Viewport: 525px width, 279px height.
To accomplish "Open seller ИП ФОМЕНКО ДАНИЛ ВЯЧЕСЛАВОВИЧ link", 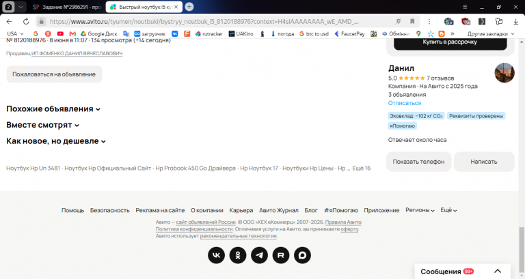I will [77, 53].
